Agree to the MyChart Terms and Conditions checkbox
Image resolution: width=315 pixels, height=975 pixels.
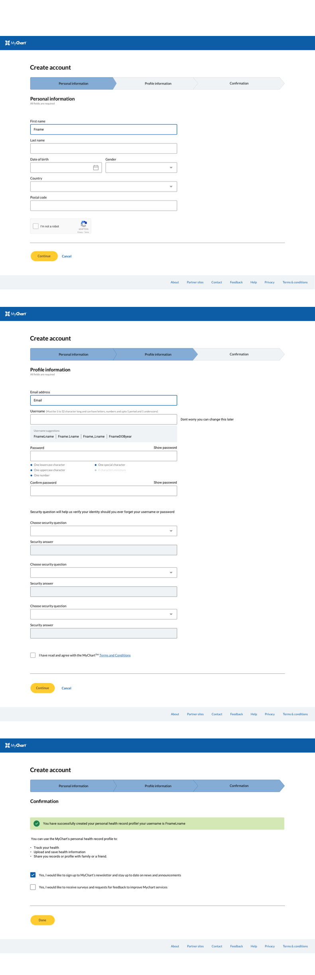(33, 655)
